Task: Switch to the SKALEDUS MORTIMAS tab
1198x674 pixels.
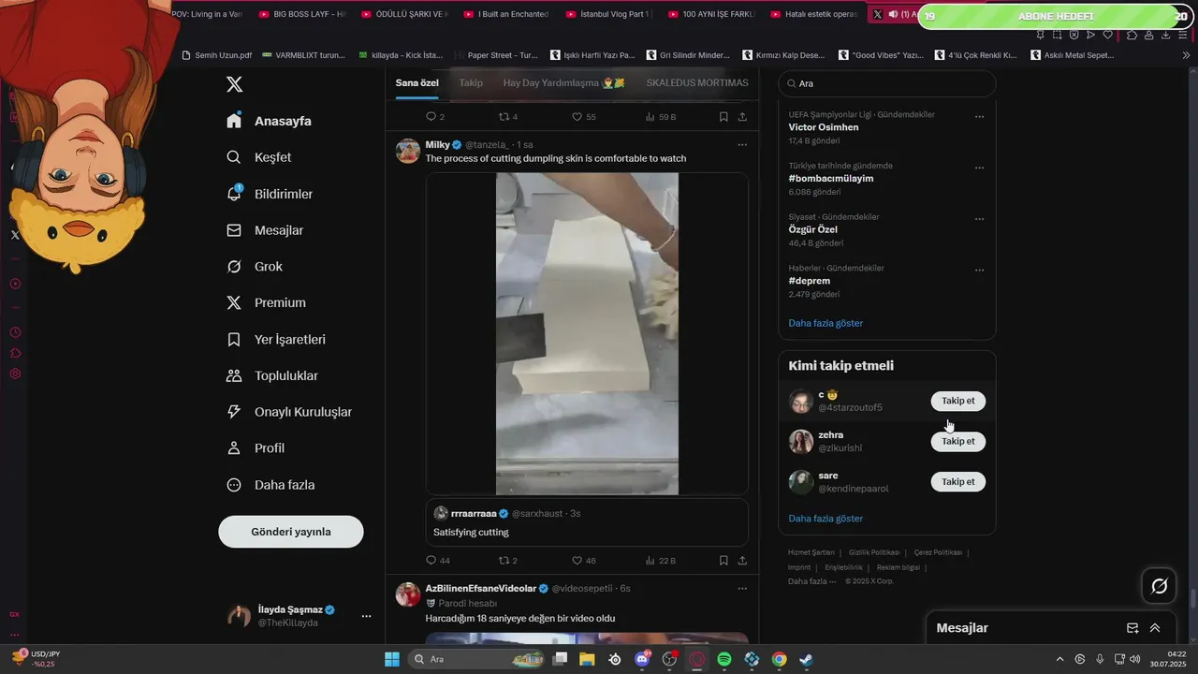Action: [x=697, y=82]
